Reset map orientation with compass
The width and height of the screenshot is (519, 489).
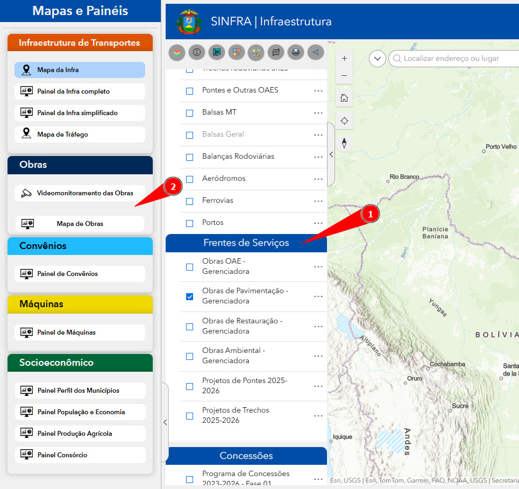coord(344,143)
